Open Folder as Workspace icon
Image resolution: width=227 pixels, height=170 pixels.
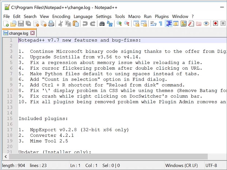tap(199, 24)
